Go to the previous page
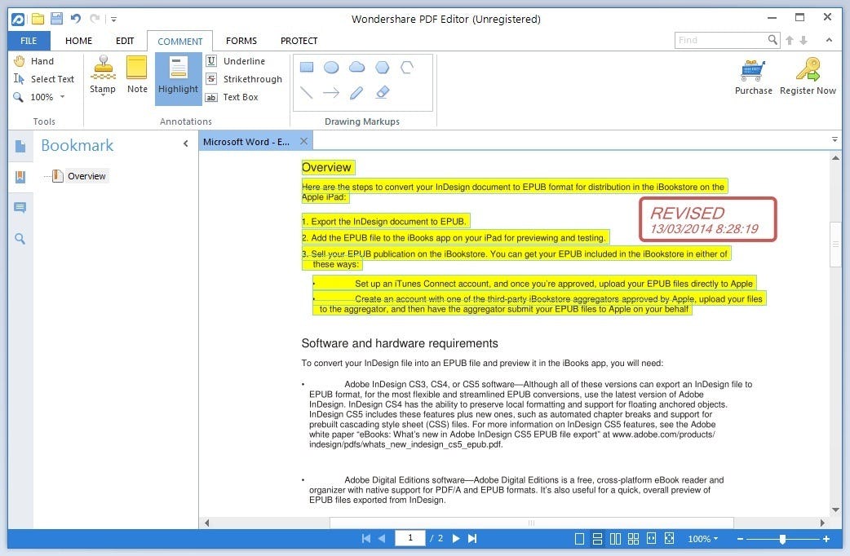This screenshot has height=556, width=850. [x=383, y=539]
